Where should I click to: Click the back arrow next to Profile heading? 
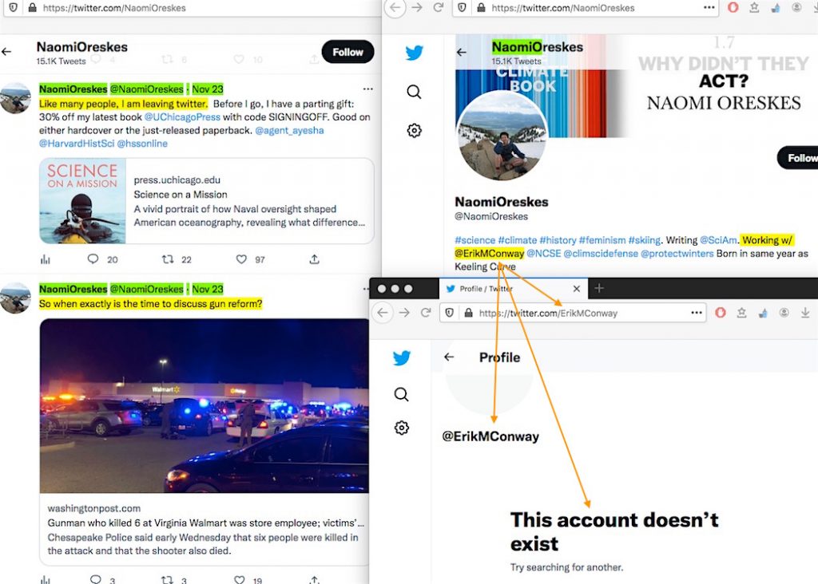[449, 357]
